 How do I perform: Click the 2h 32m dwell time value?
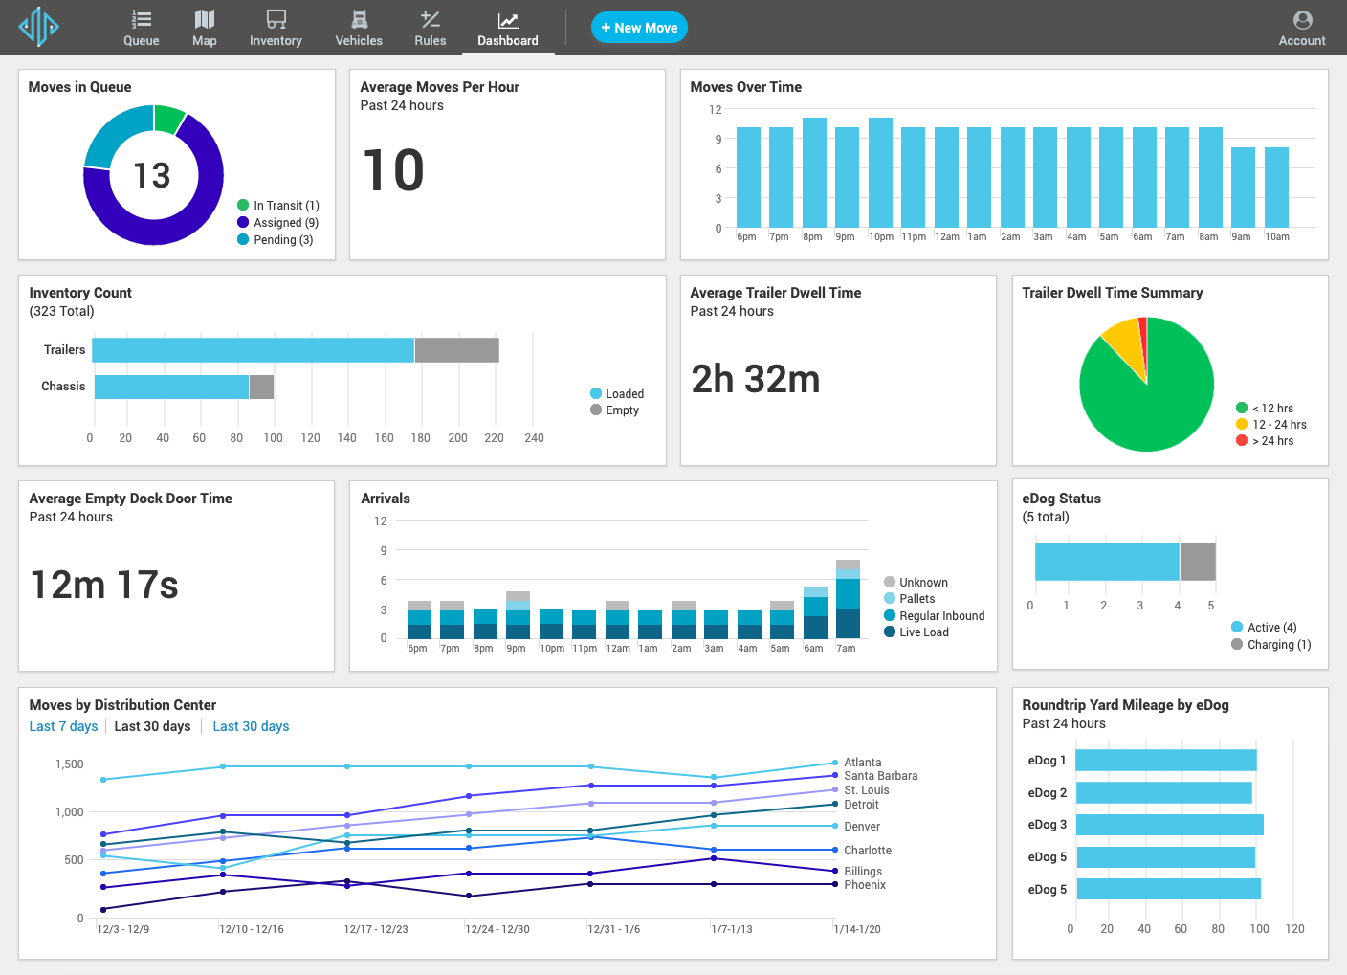click(x=756, y=379)
